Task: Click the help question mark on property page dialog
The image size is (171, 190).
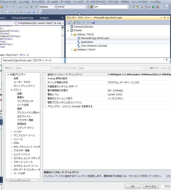Action: click(166, 60)
